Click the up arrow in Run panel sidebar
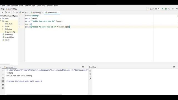178x100 pixels. click(x=3, y=71)
